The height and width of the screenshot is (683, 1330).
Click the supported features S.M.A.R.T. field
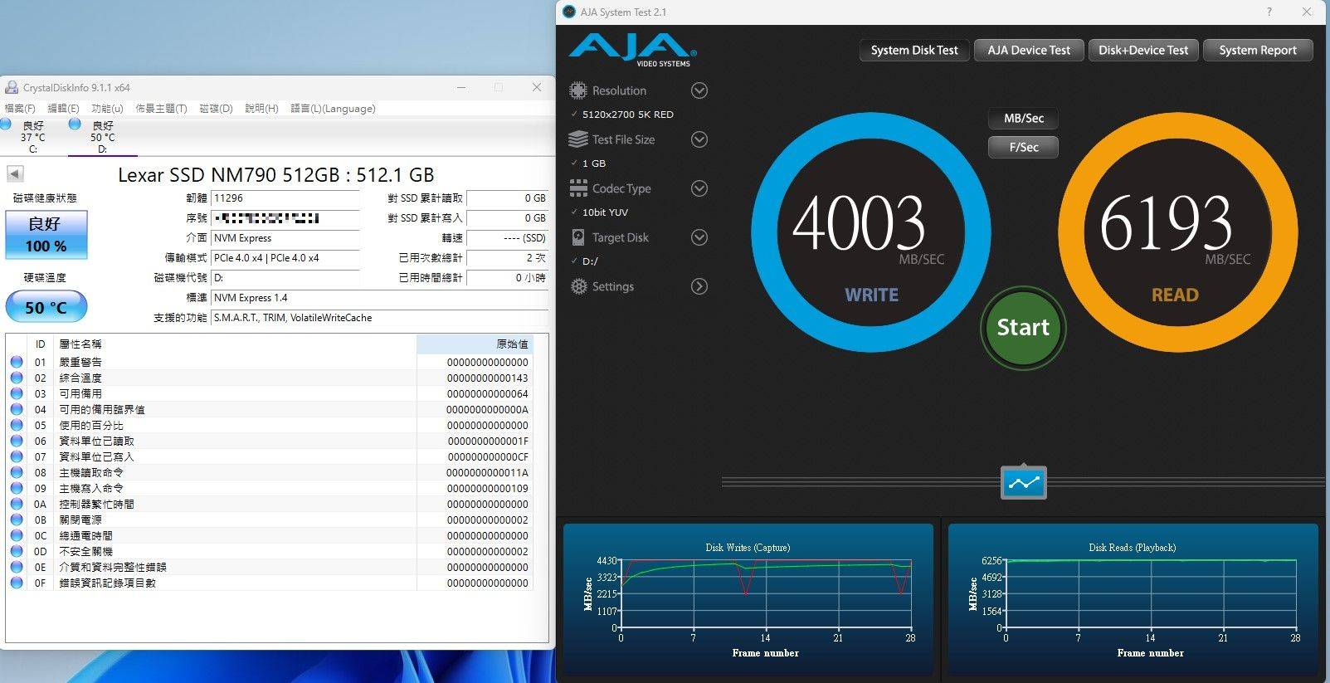point(379,318)
